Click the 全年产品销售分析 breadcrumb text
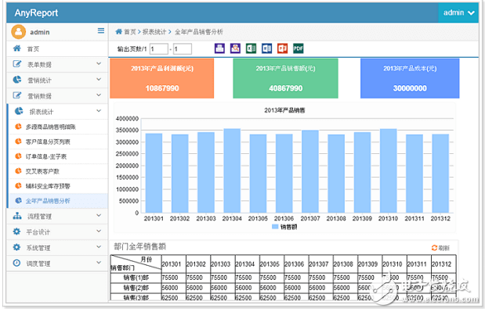This screenshot has height=312, width=485. point(198,32)
